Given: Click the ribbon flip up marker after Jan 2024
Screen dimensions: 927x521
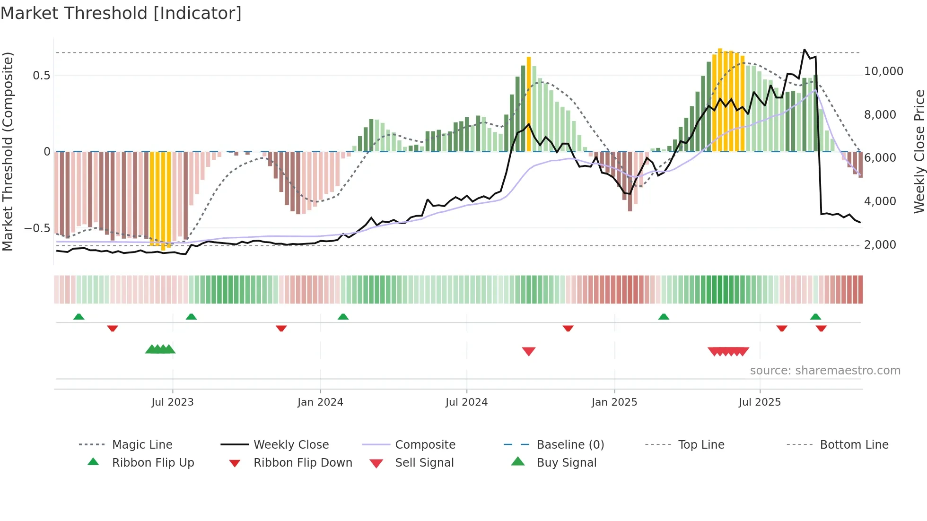Looking at the screenshot, I should 343,317.
